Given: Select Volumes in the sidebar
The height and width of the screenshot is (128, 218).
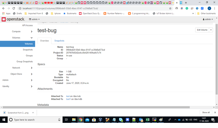Looking at the screenshot, I should pyautogui.click(x=17, y=44).
